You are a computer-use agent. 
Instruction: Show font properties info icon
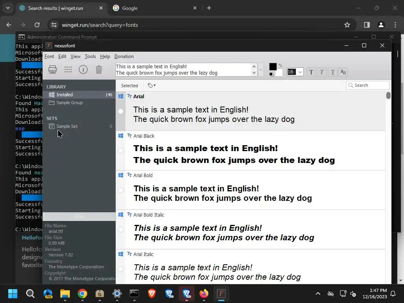tap(83, 69)
